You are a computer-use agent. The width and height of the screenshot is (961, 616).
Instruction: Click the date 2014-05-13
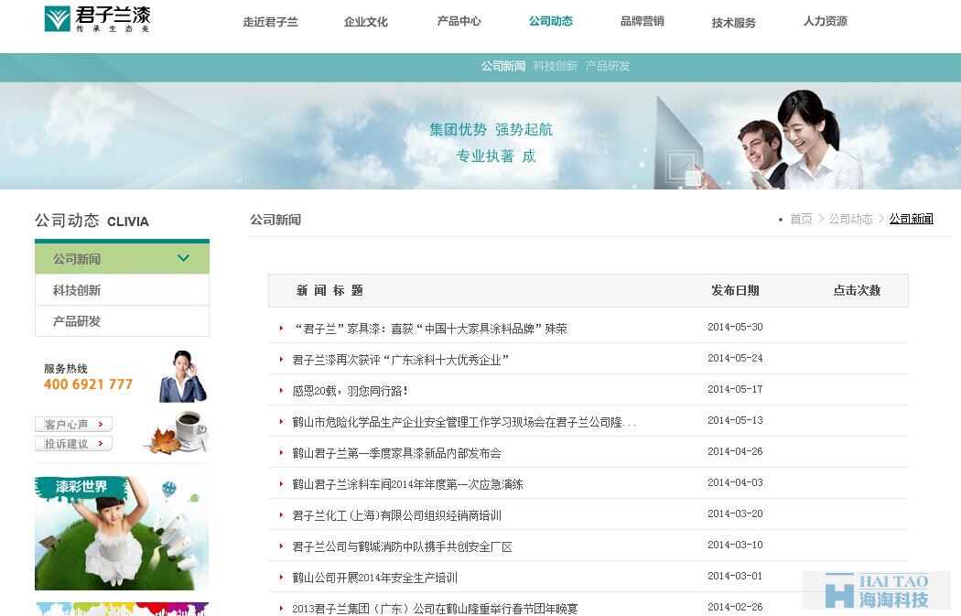(736, 420)
